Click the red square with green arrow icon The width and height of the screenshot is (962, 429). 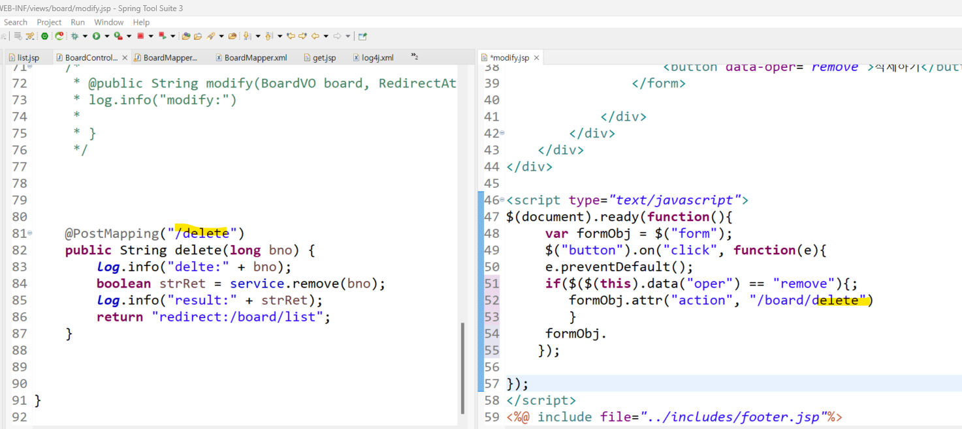click(163, 36)
